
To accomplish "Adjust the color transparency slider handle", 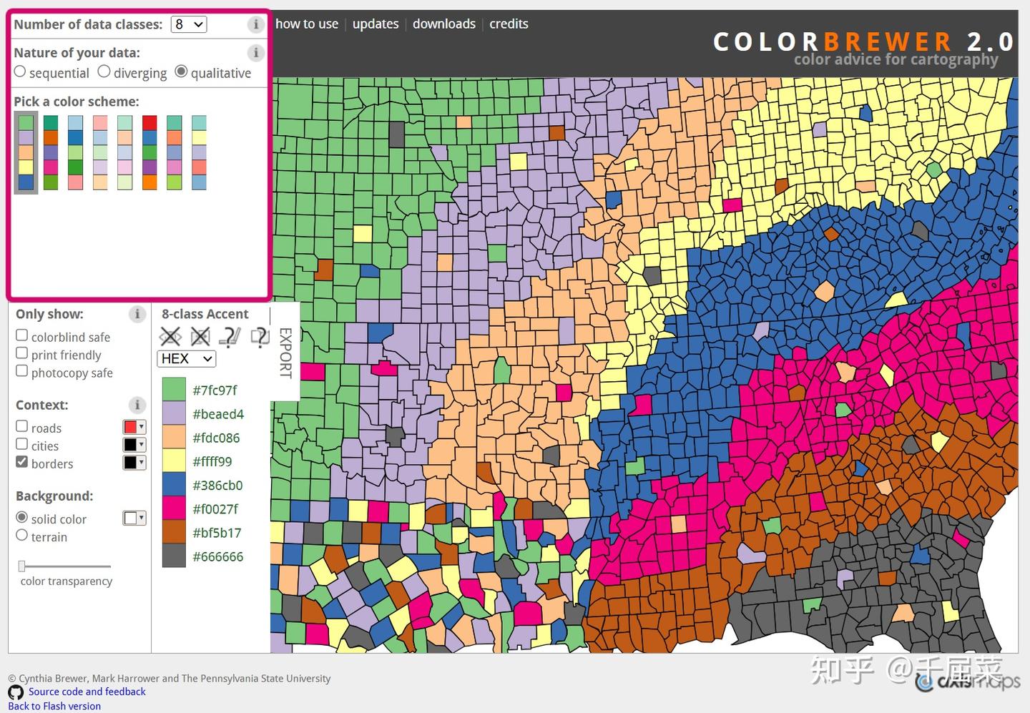I will (x=21, y=566).
